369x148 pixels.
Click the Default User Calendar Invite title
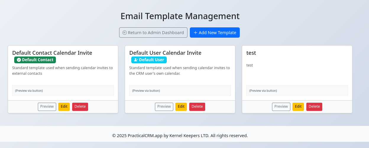coord(165,53)
